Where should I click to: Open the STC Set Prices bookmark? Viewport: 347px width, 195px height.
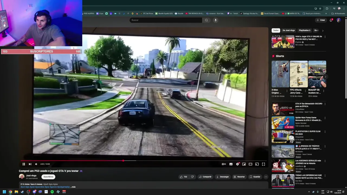(147, 14)
